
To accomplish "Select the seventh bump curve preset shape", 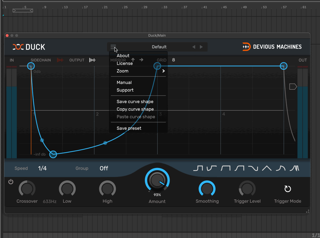I will pyautogui.click(x=281, y=168).
